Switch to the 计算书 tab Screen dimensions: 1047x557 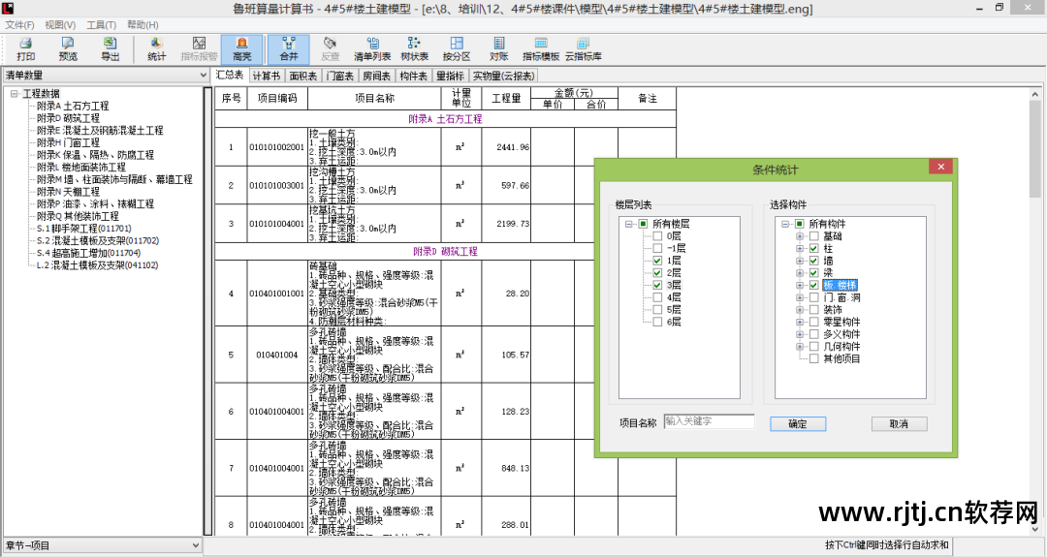[x=266, y=76]
